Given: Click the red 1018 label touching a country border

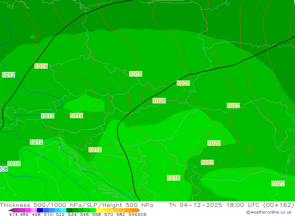Looking at the screenshot, I should (136, 74).
